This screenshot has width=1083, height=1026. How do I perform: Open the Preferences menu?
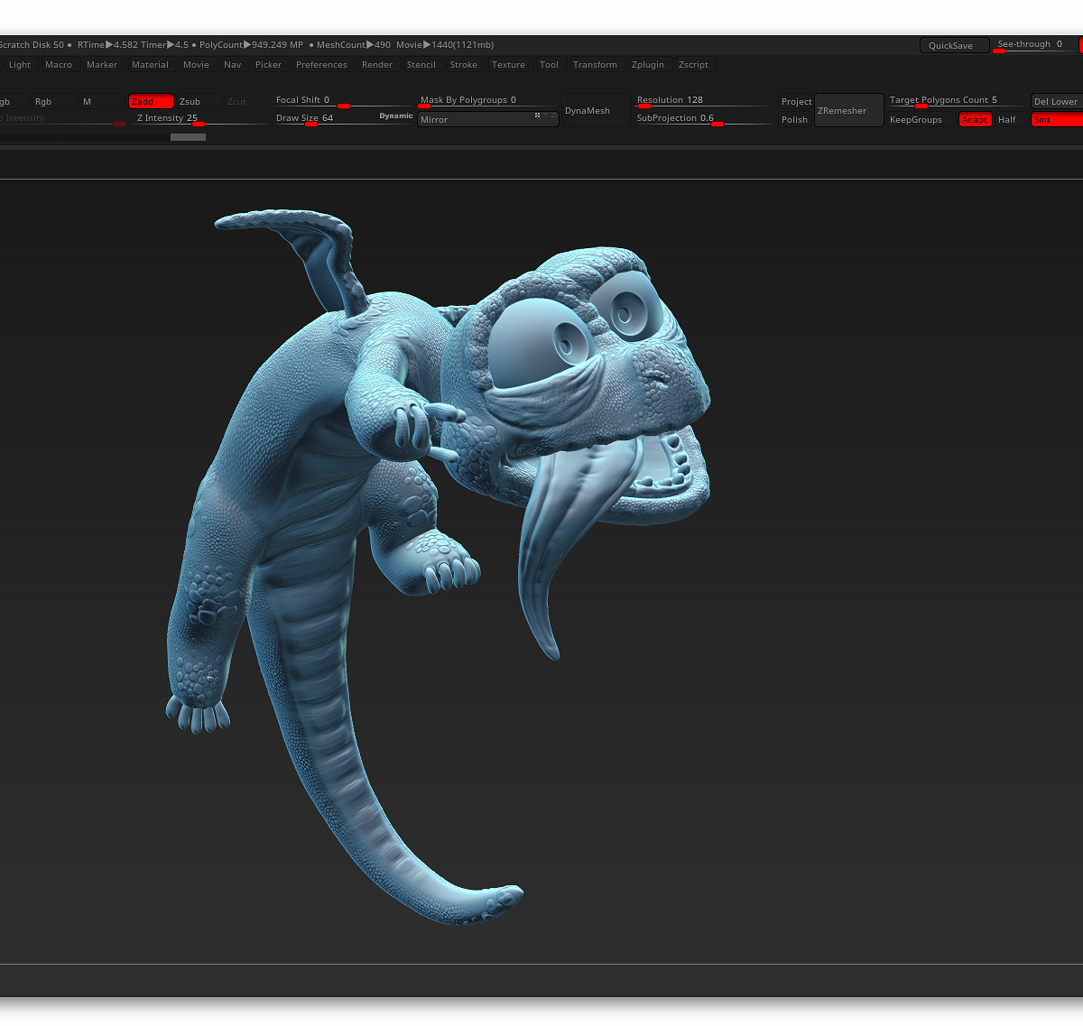[x=321, y=65]
